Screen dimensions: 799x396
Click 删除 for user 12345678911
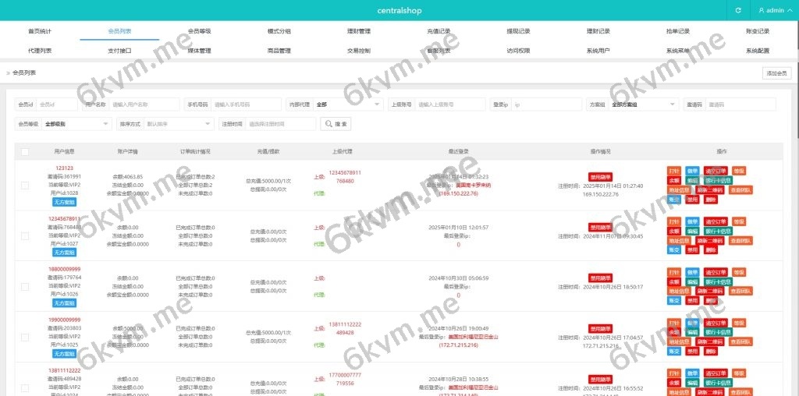point(710,250)
